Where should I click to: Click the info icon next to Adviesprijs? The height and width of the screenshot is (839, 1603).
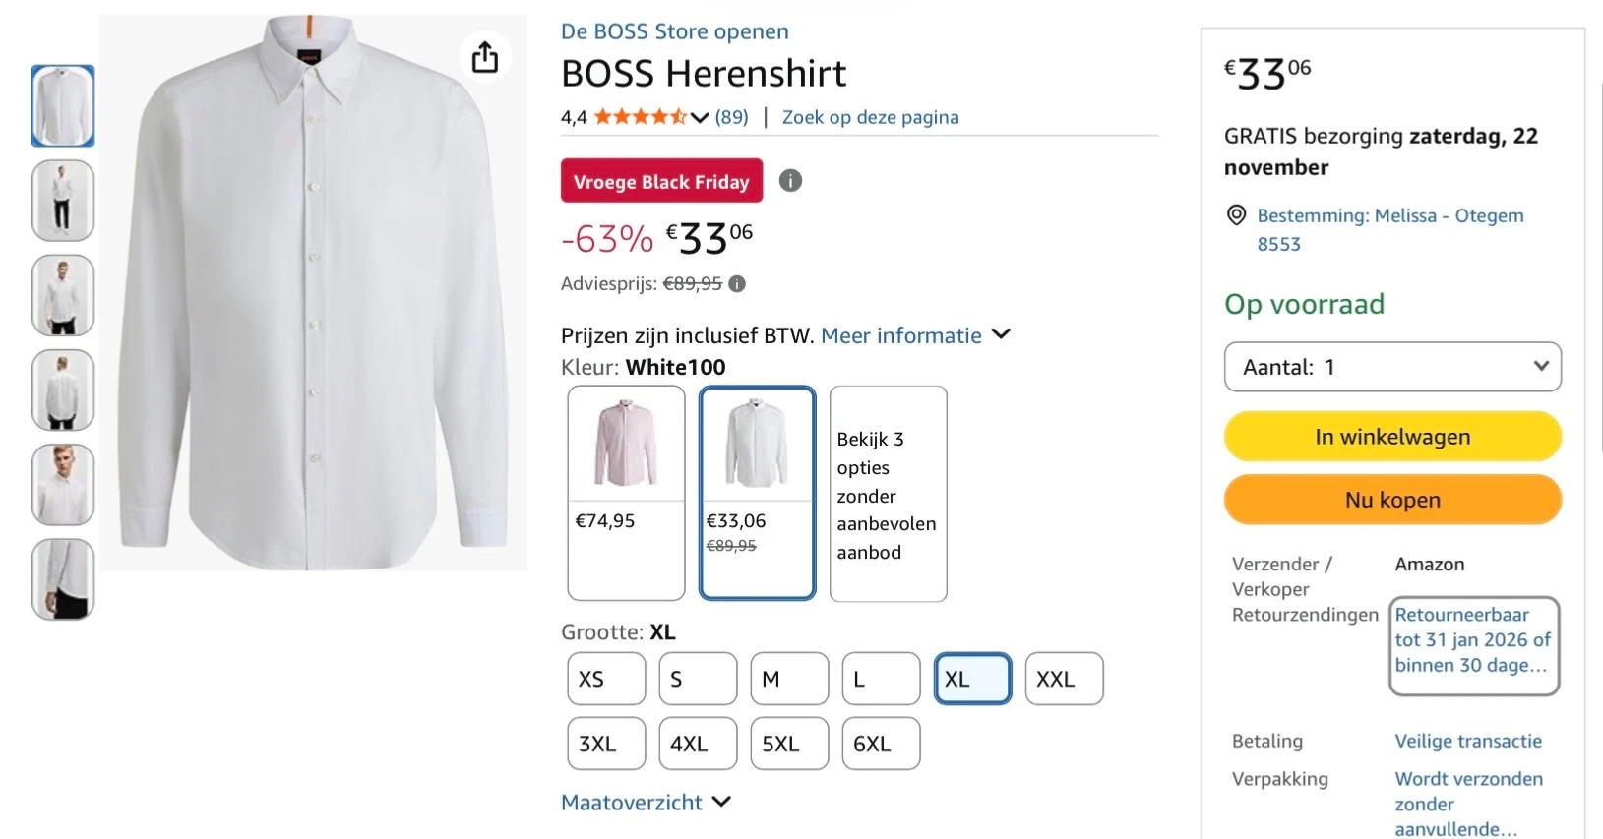click(x=737, y=283)
